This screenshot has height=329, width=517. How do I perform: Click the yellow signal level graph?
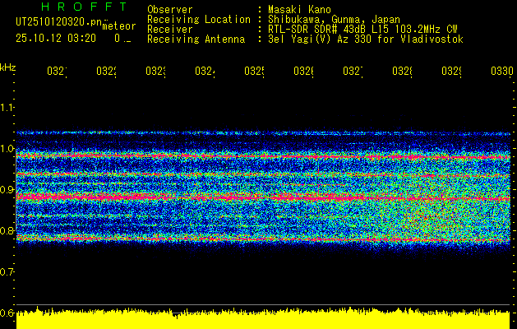(x=263, y=317)
